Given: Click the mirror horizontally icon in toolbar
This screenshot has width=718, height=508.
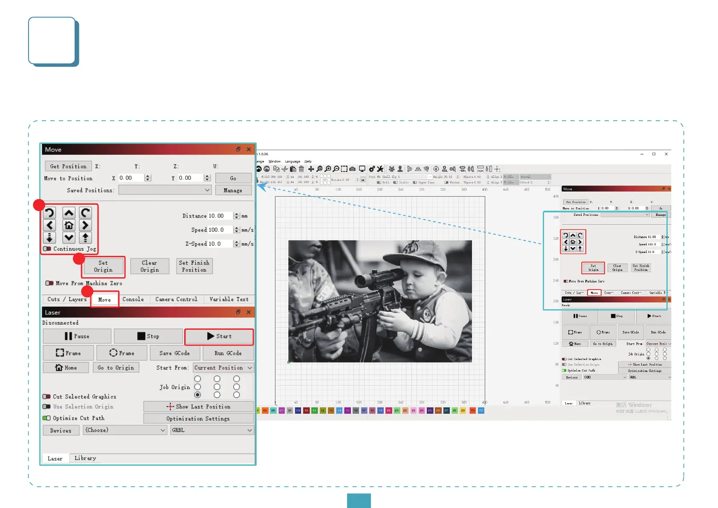Looking at the screenshot, I should tap(418, 169).
